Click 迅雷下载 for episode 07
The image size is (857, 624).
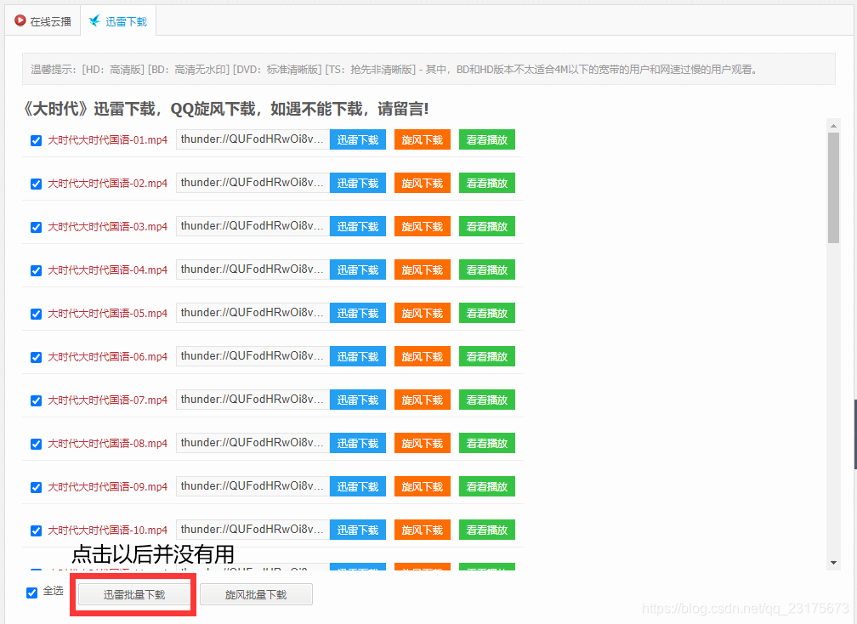358,400
